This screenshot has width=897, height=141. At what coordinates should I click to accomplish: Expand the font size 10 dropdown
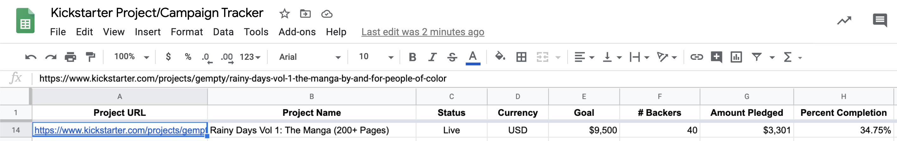click(x=376, y=57)
